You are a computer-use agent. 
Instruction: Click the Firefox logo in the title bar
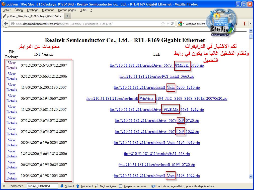click(3, 4)
